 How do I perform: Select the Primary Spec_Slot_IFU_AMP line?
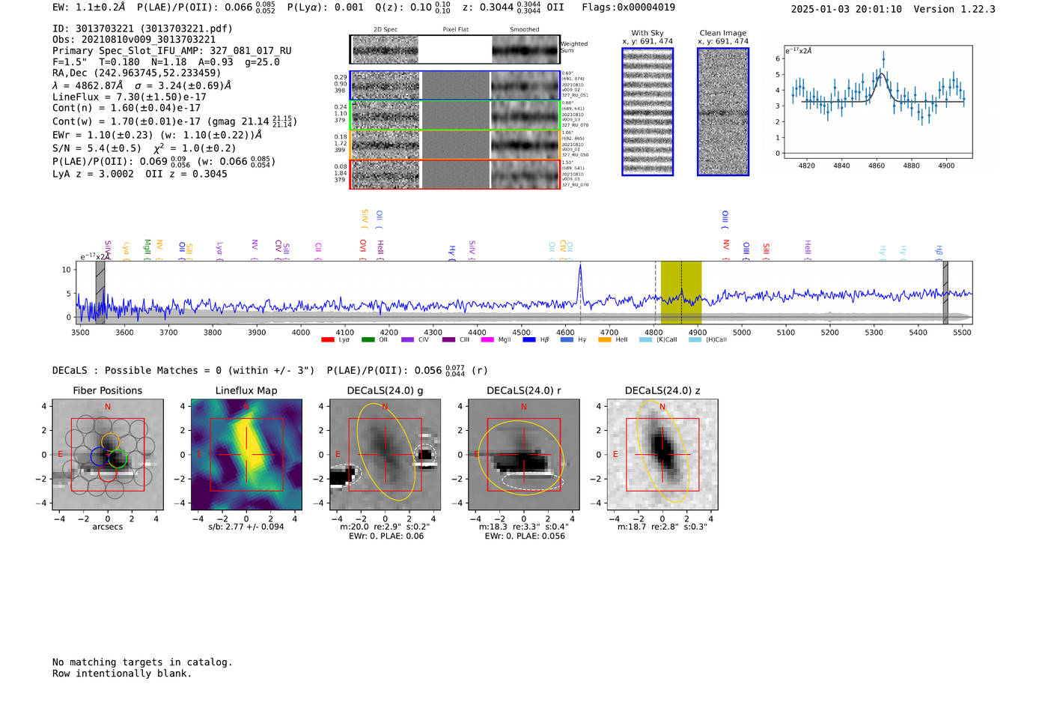coord(172,51)
